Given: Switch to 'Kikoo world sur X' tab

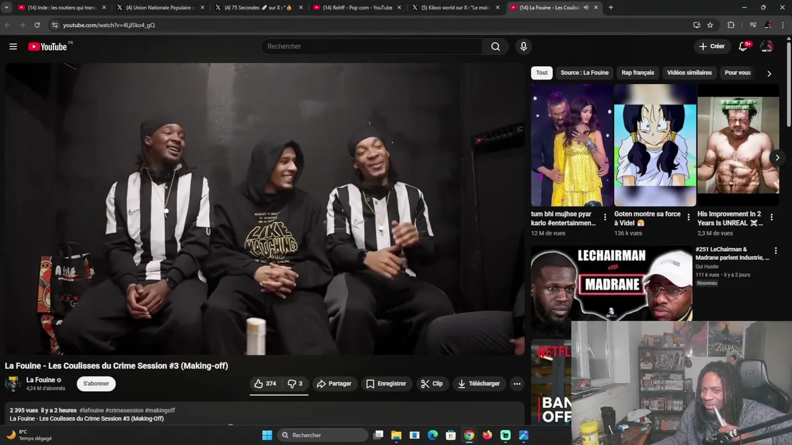Looking at the screenshot, I should [x=455, y=7].
